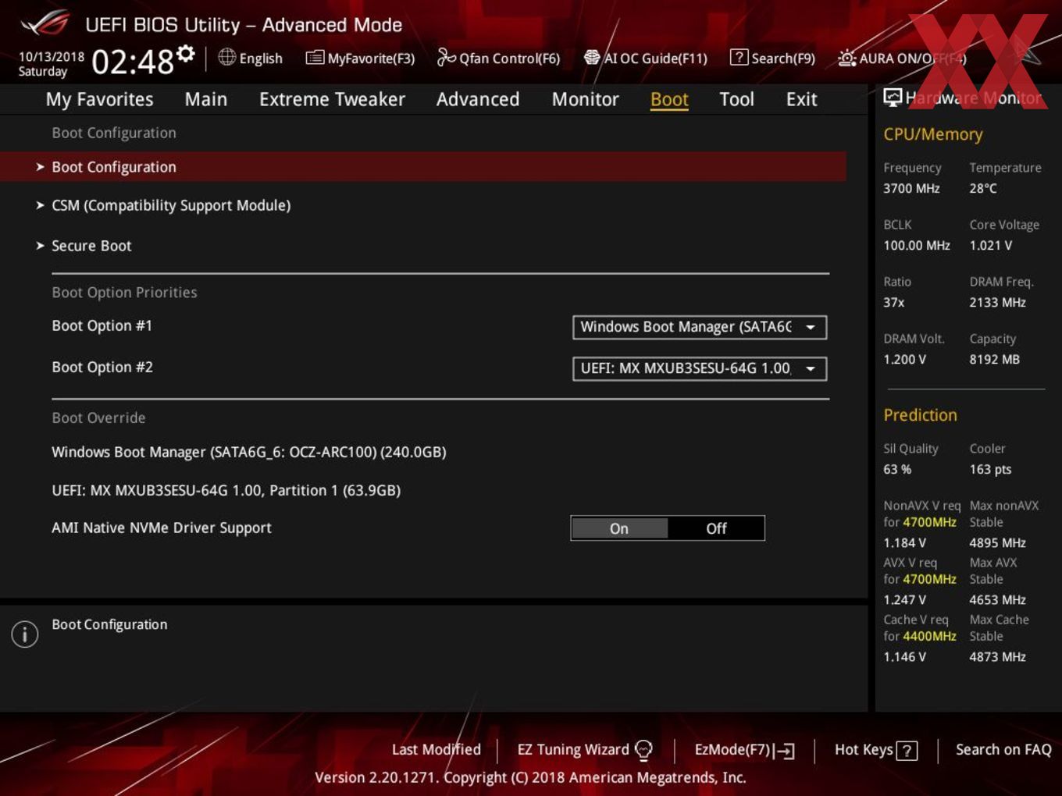This screenshot has width=1062, height=796.
Task: Click the EzMode exit arrow icon
Action: (785, 751)
